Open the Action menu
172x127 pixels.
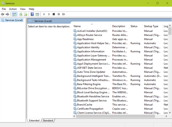click(13, 9)
